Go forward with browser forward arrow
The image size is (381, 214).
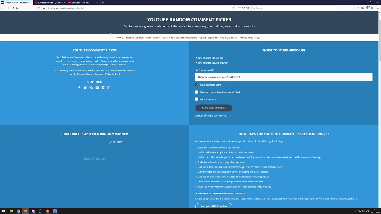tap(8, 8)
